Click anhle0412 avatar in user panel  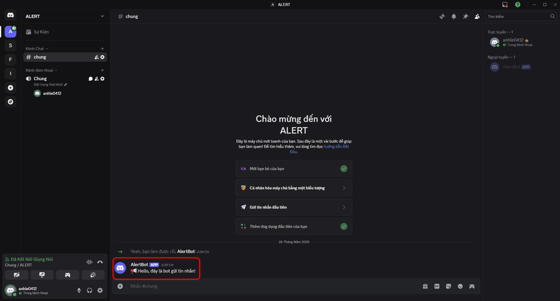[x=10, y=290]
